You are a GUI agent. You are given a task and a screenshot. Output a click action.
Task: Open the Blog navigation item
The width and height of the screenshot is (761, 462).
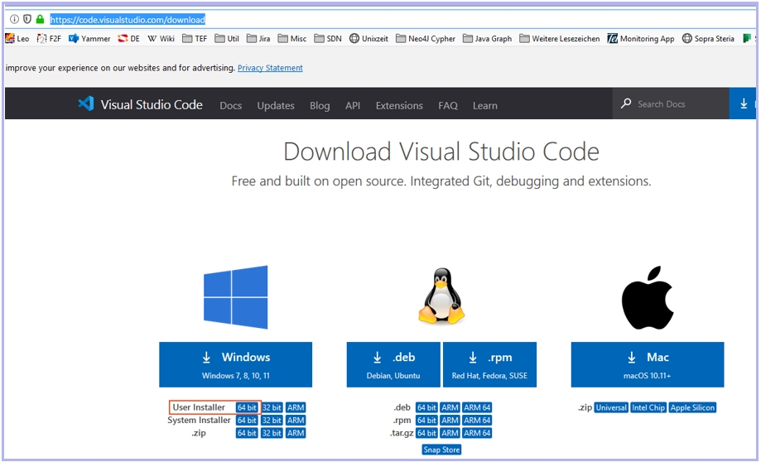tap(320, 105)
